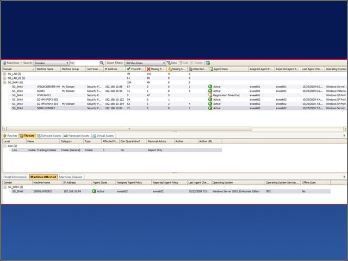Click IP address 192.168.10.88

point(114,87)
